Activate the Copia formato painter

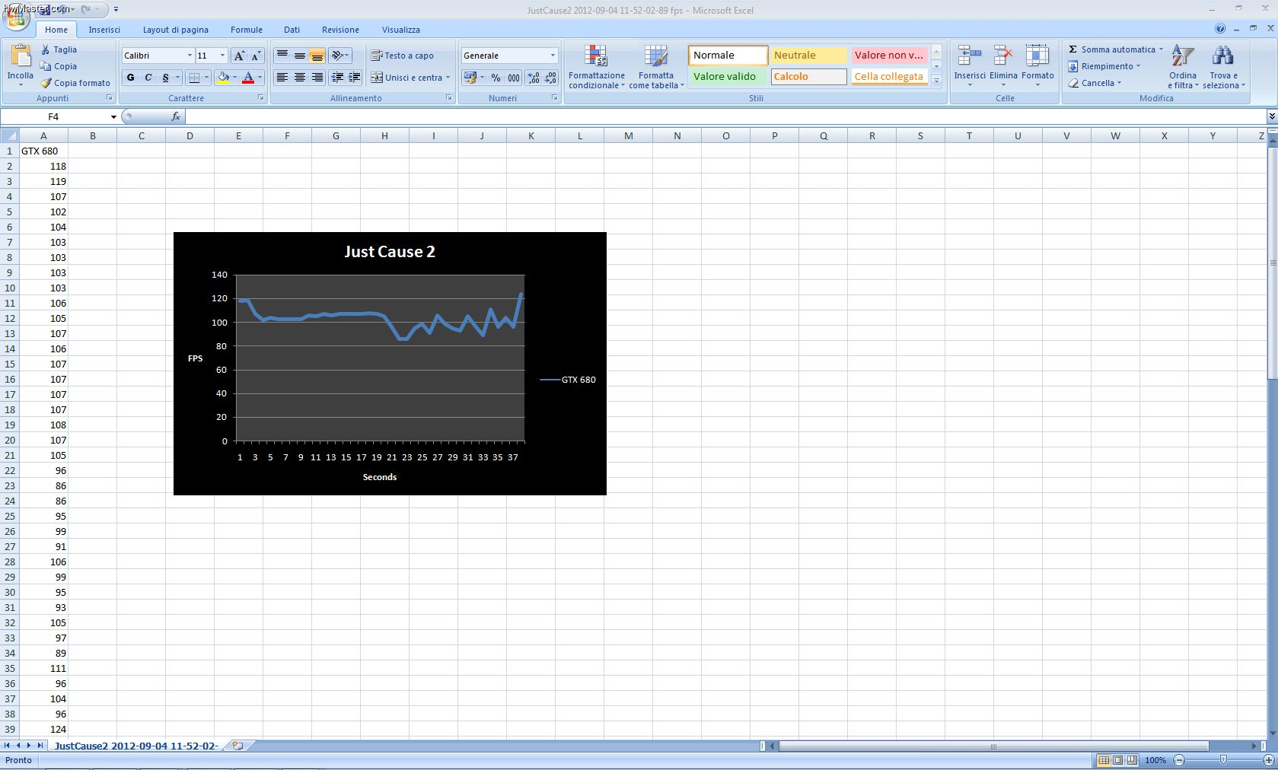click(x=75, y=83)
